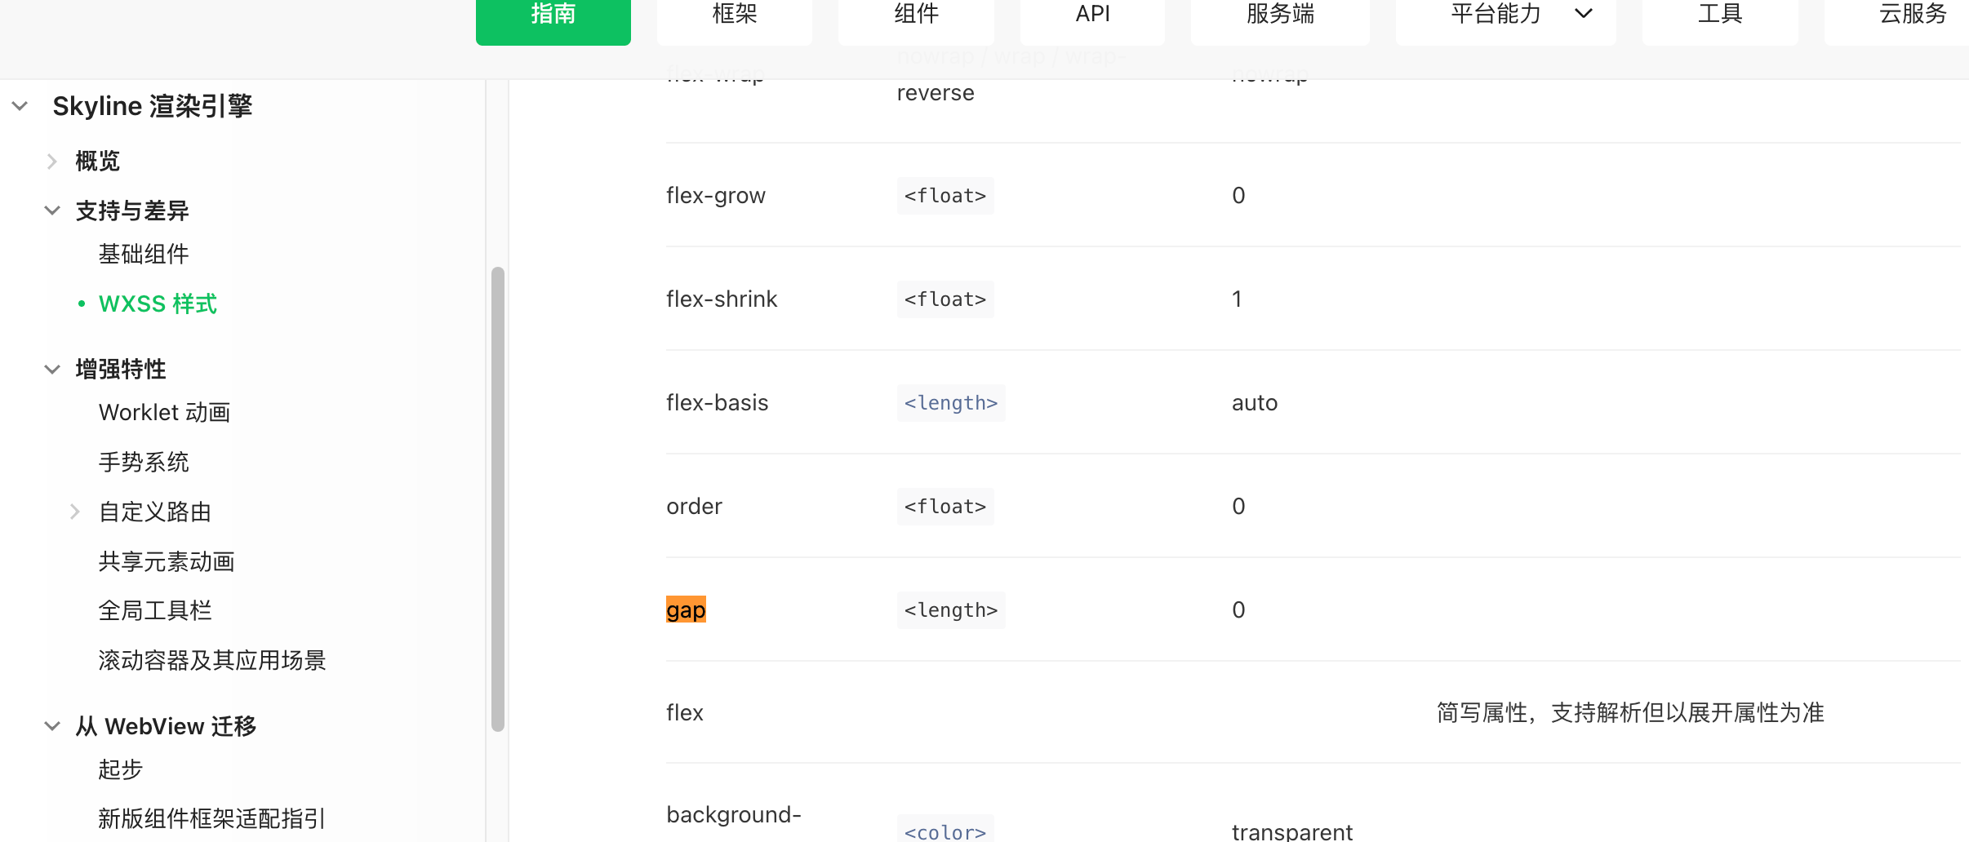Open the 工具 tab
The image size is (1969, 842).
[x=1720, y=15]
